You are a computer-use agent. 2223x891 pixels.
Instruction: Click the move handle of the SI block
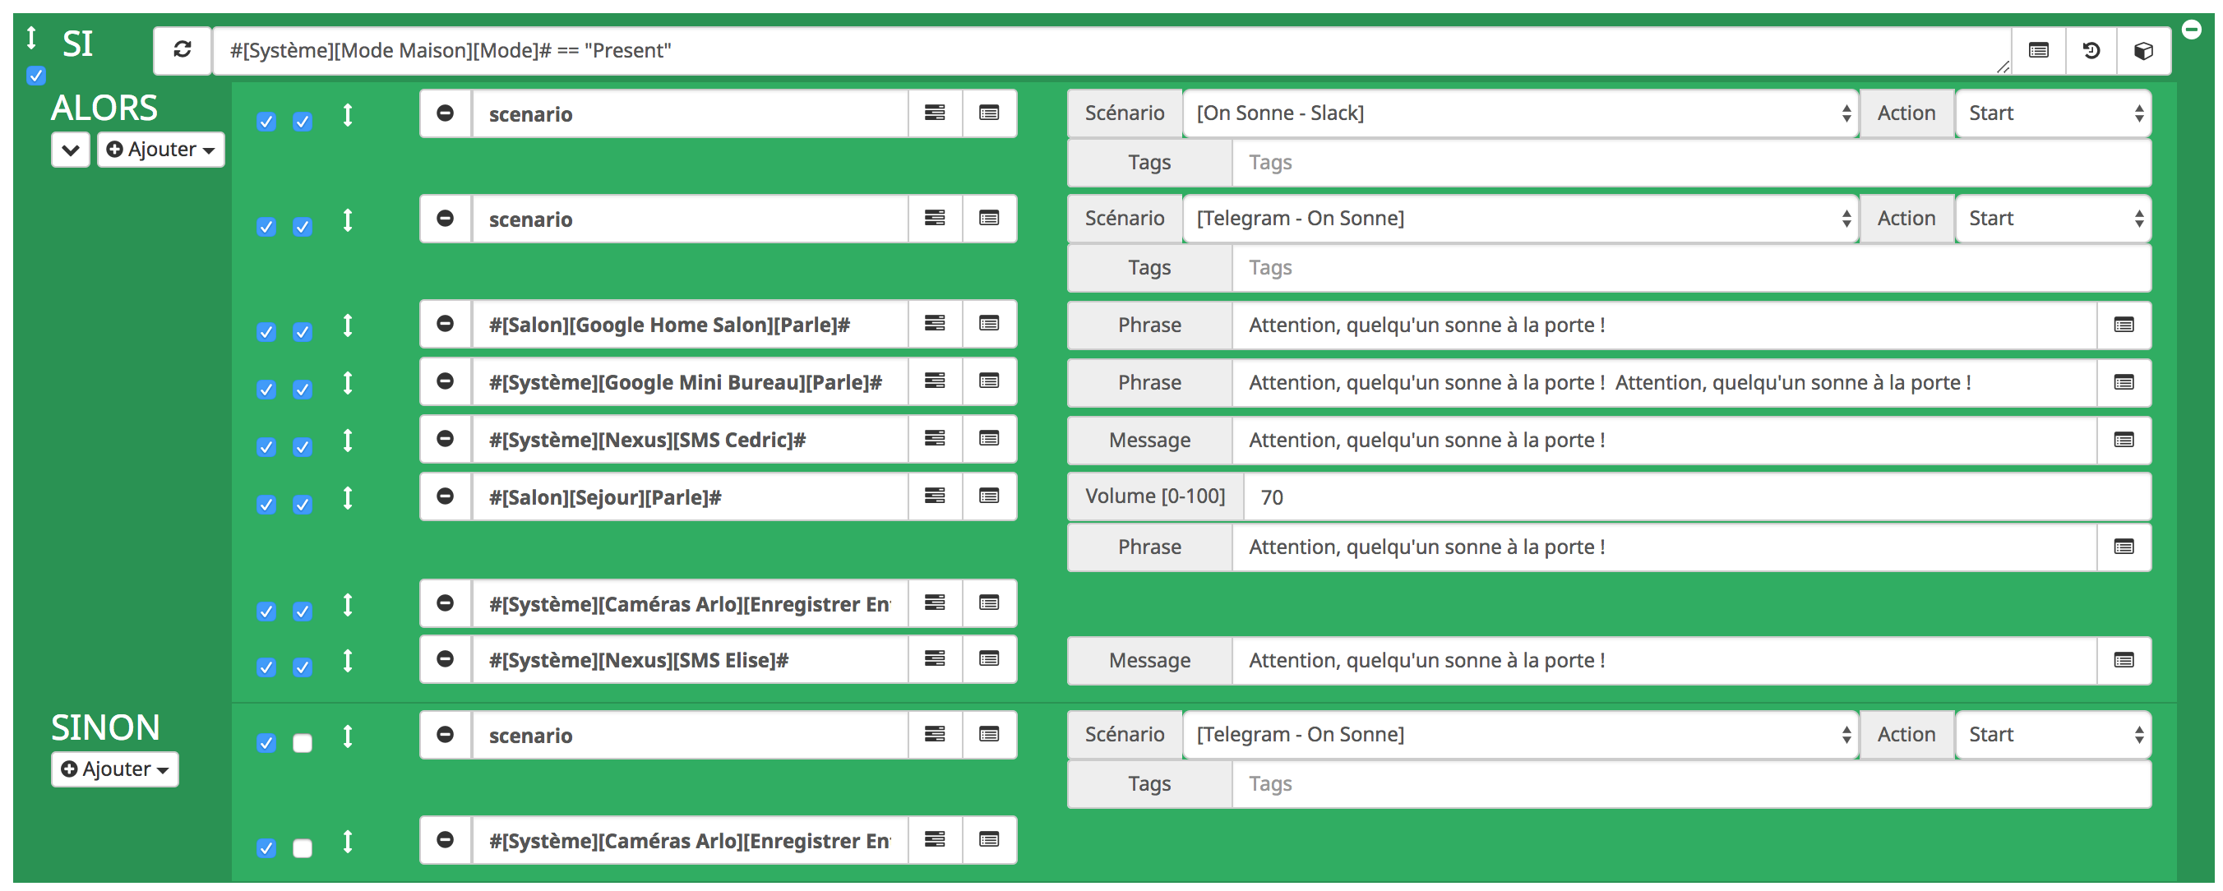pyautogui.click(x=32, y=38)
